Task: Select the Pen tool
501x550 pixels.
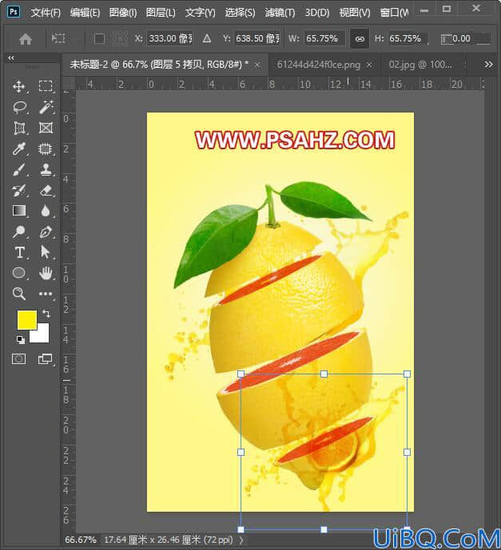Action: 46,231
